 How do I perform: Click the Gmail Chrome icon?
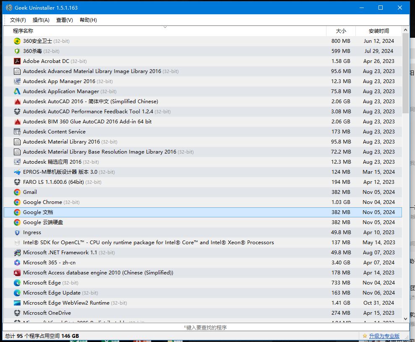click(17, 192)
